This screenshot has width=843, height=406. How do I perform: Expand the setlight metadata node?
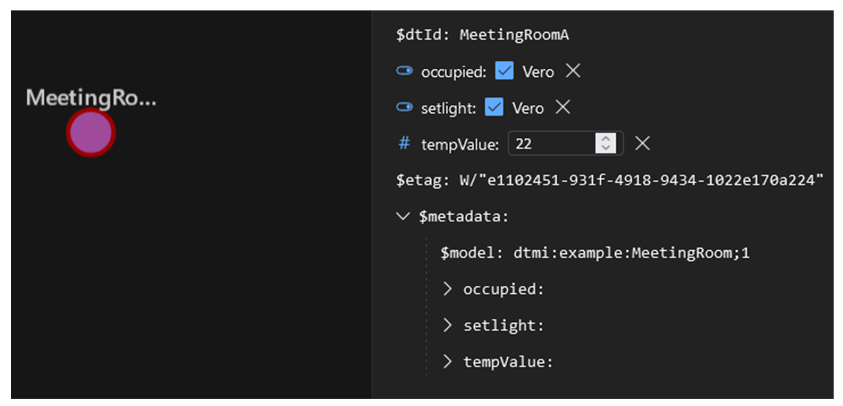(x=447, y=325)
